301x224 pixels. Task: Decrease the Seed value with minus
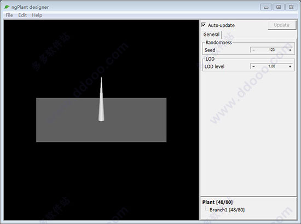click(253, 50)
